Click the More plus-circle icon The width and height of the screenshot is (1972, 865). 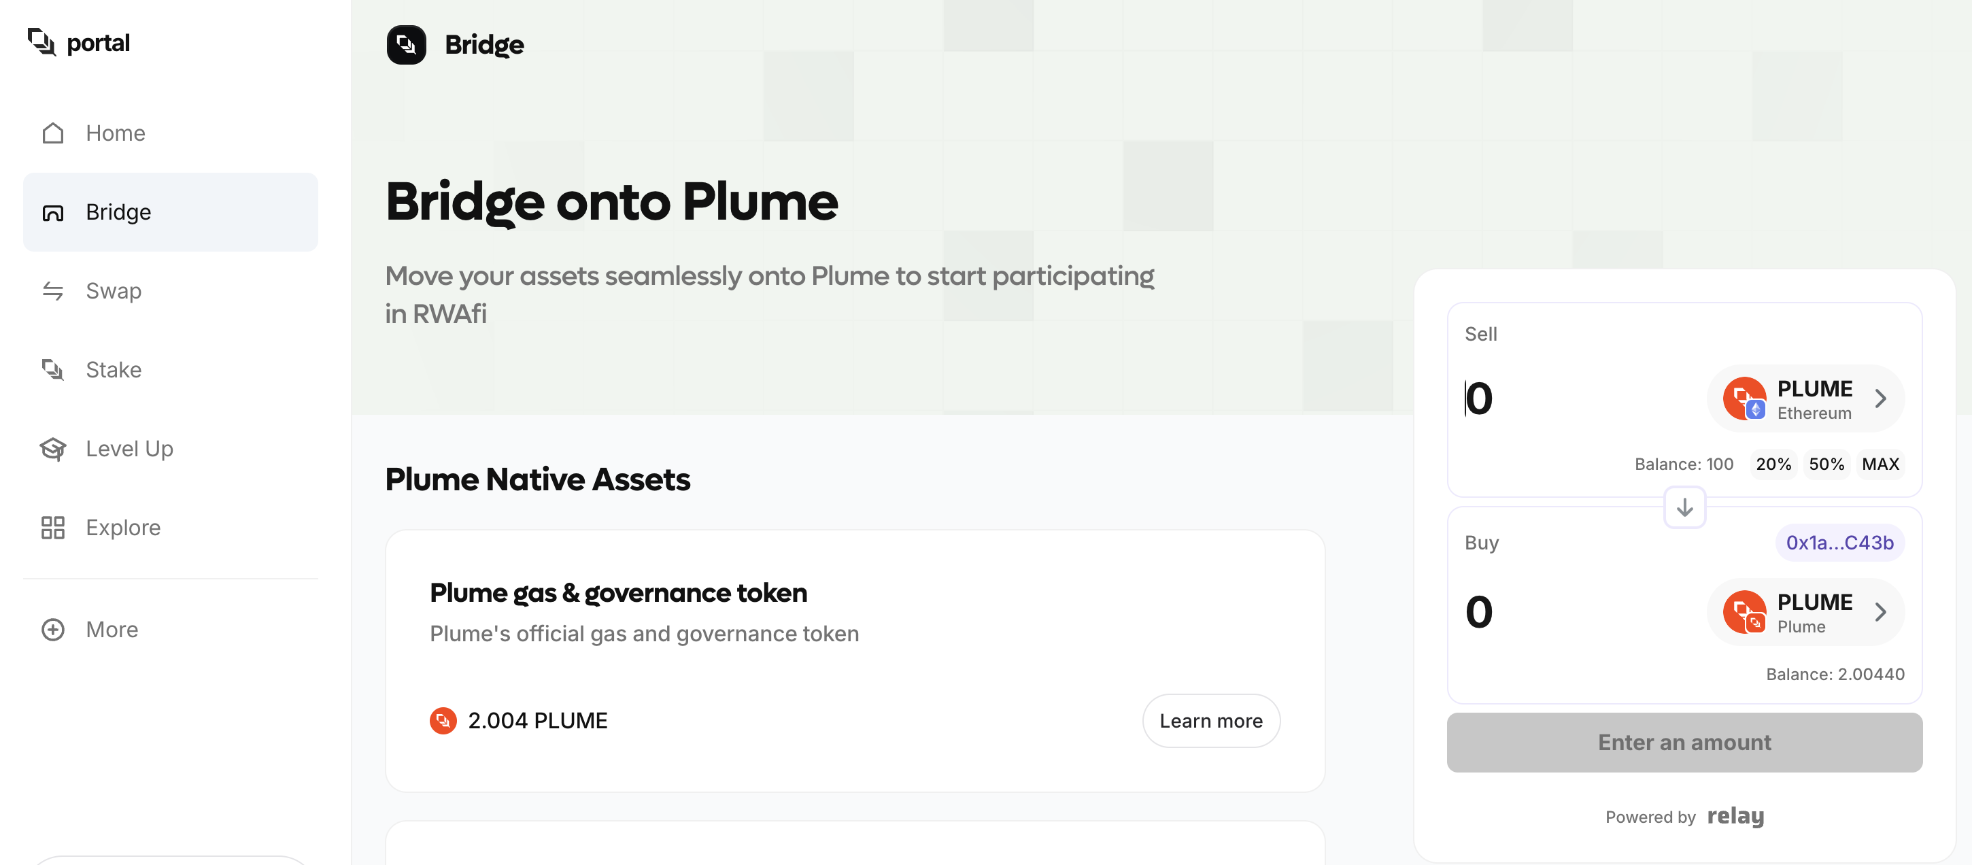tap(53, 629)
